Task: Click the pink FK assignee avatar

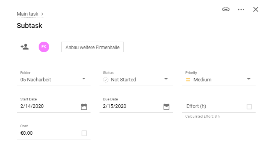Action: pos(44,47)
